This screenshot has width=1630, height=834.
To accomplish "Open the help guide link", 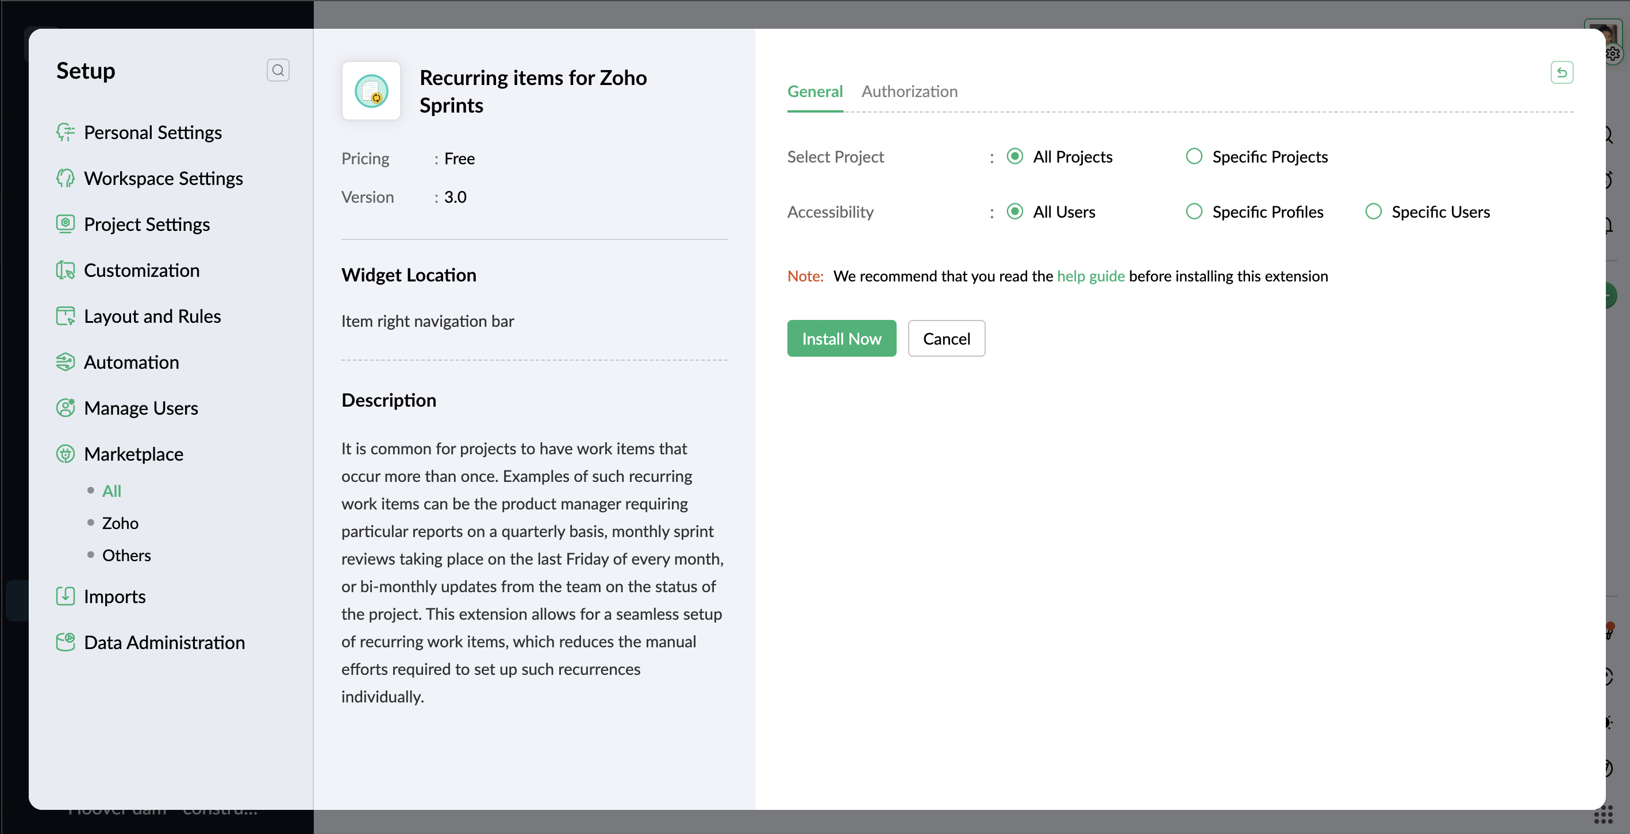I will [x=1091, y=276].
